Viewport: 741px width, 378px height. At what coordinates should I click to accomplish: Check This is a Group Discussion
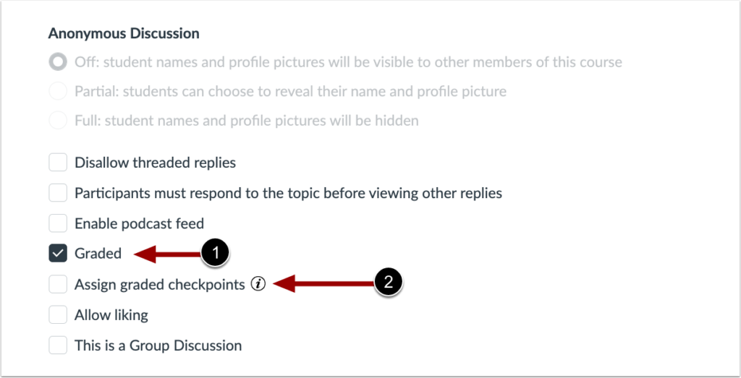(x=58, y=345)
